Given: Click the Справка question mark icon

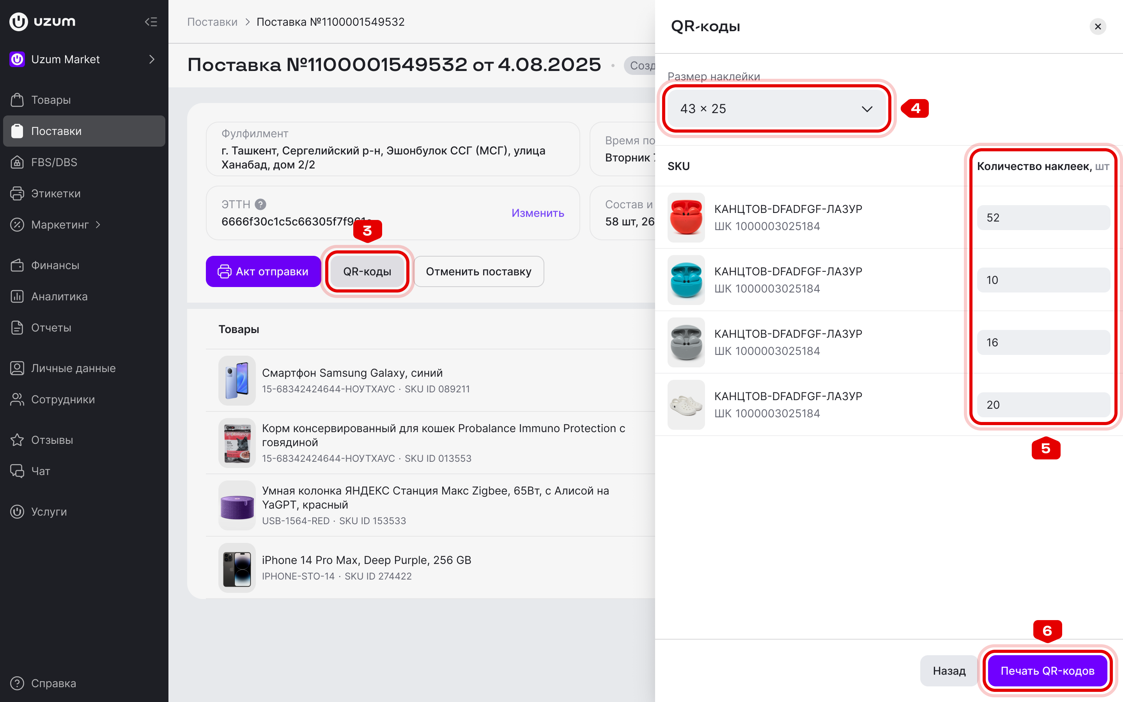Looking at the screenshot, I should (17, 683).
